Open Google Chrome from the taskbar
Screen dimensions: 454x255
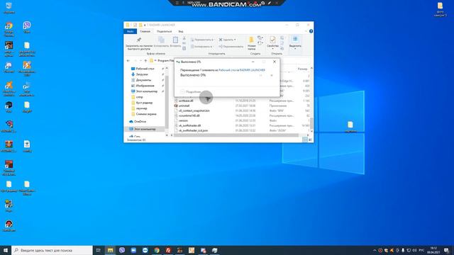click(x=157, y=250)
